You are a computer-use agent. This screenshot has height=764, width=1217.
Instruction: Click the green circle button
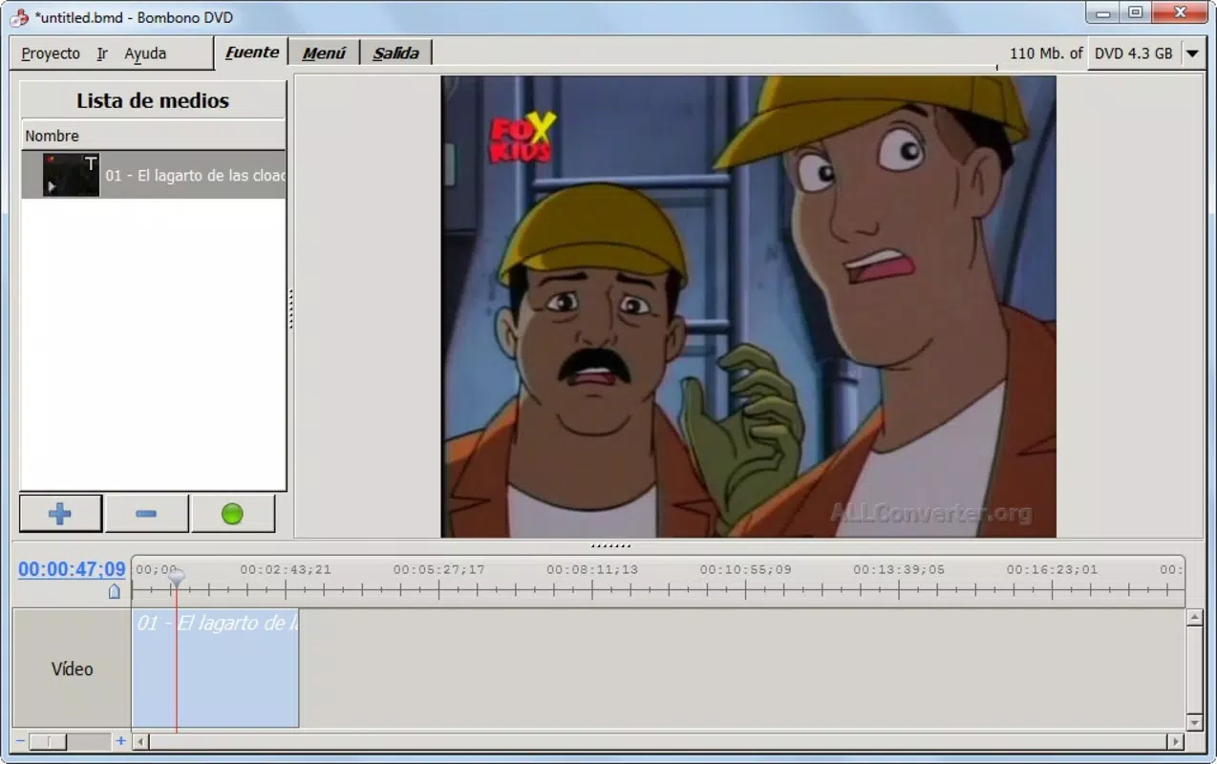click(x=232, y=514)
